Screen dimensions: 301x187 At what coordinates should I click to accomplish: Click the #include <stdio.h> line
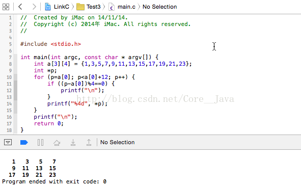tap(51, 44)
